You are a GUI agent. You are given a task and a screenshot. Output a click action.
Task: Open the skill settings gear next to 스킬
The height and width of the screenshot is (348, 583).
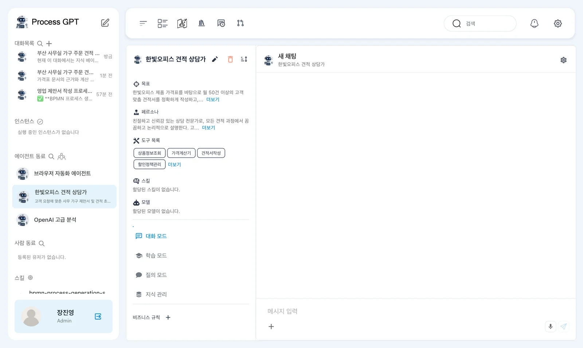(x=31, y=278)
